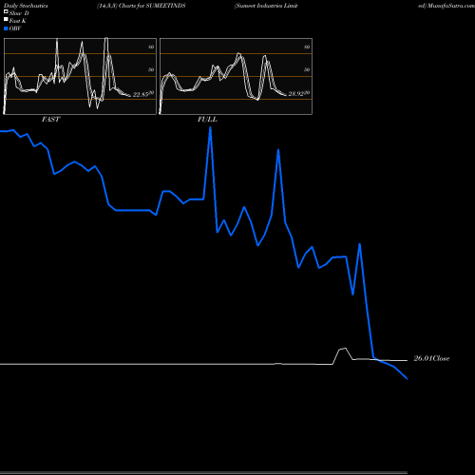The height and width of the screenshot is (475, 475).
Task: Click the MunafaSutra.com label
Action: click(450, 6)
